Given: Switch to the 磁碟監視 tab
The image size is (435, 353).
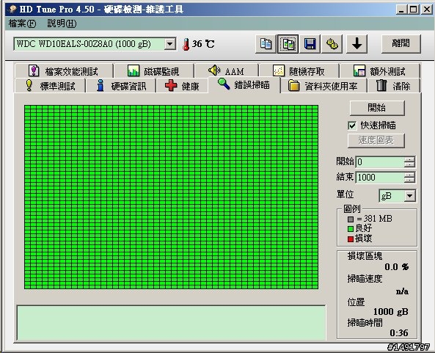Looking at the screenshot, I should 153,71.
